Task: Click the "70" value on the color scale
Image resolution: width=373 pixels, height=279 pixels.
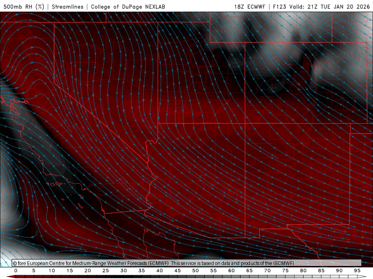Action: click(267, 271)
